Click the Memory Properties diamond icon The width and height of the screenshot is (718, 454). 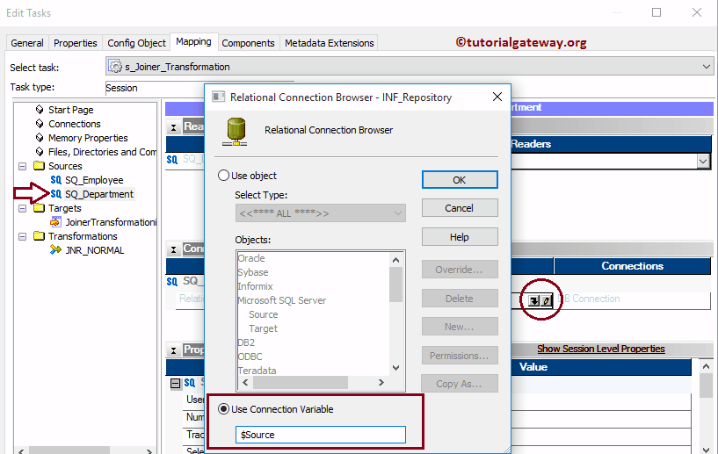click(40, 138)
